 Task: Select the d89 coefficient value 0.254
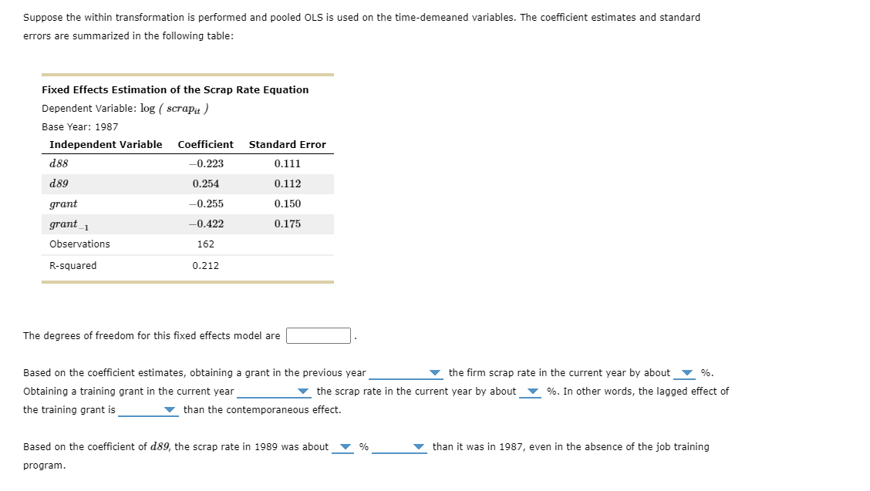pyautogui.click(x=206, y=183)
